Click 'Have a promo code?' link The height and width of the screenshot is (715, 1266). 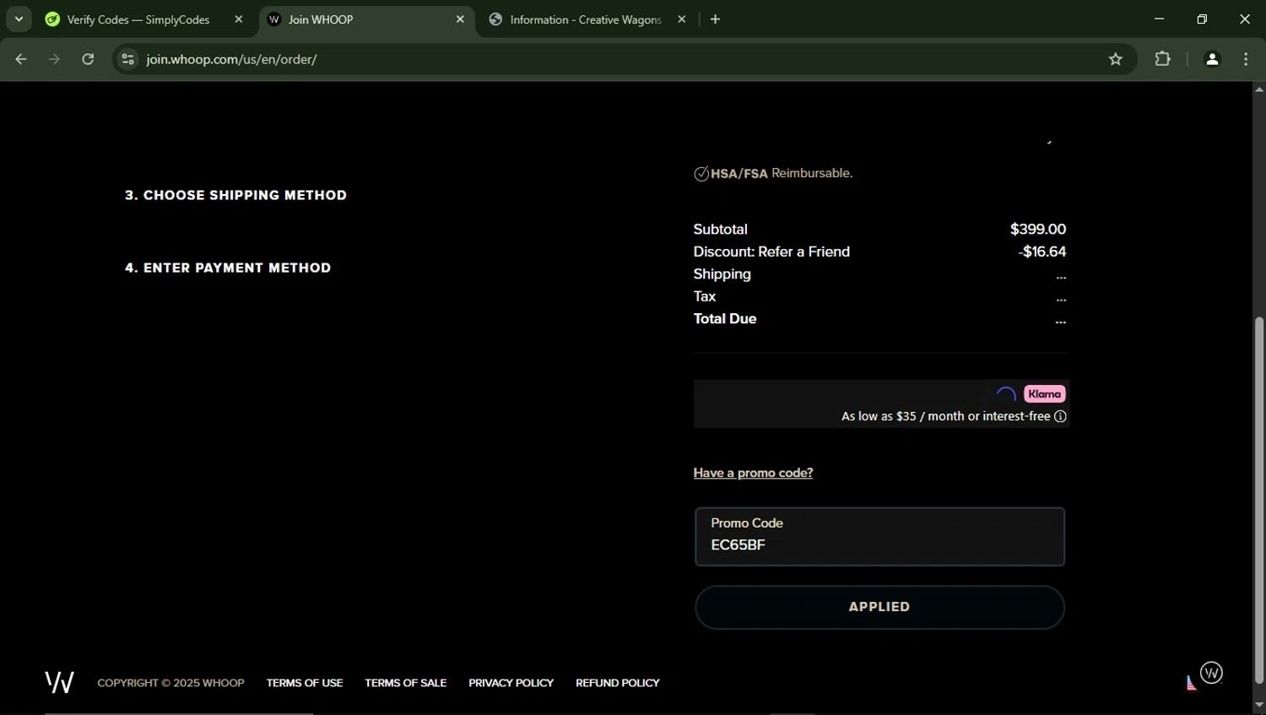753,473
